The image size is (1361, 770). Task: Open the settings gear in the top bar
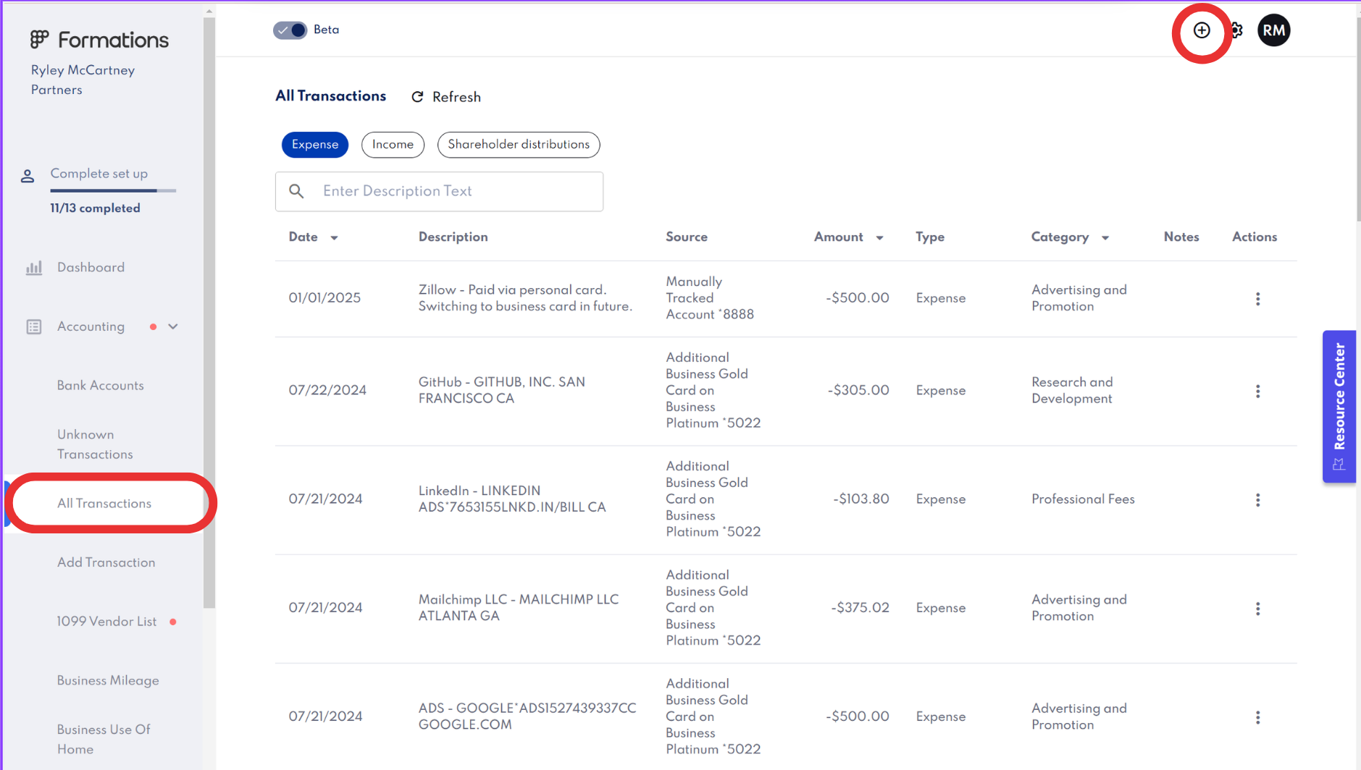tap(1236, 30)
